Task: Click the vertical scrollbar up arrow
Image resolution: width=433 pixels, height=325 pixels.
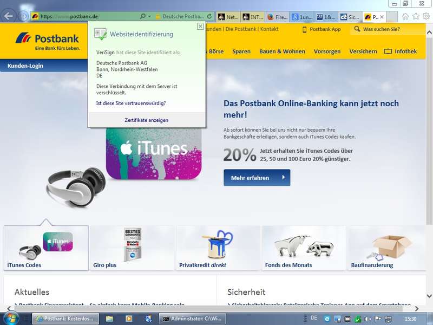Action: (429, 33)
